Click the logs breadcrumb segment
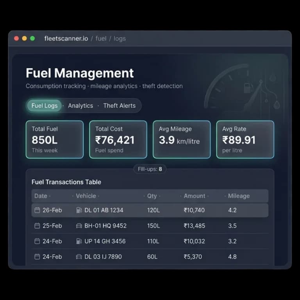Screen dimensions: 300x300 coord(120,39)
